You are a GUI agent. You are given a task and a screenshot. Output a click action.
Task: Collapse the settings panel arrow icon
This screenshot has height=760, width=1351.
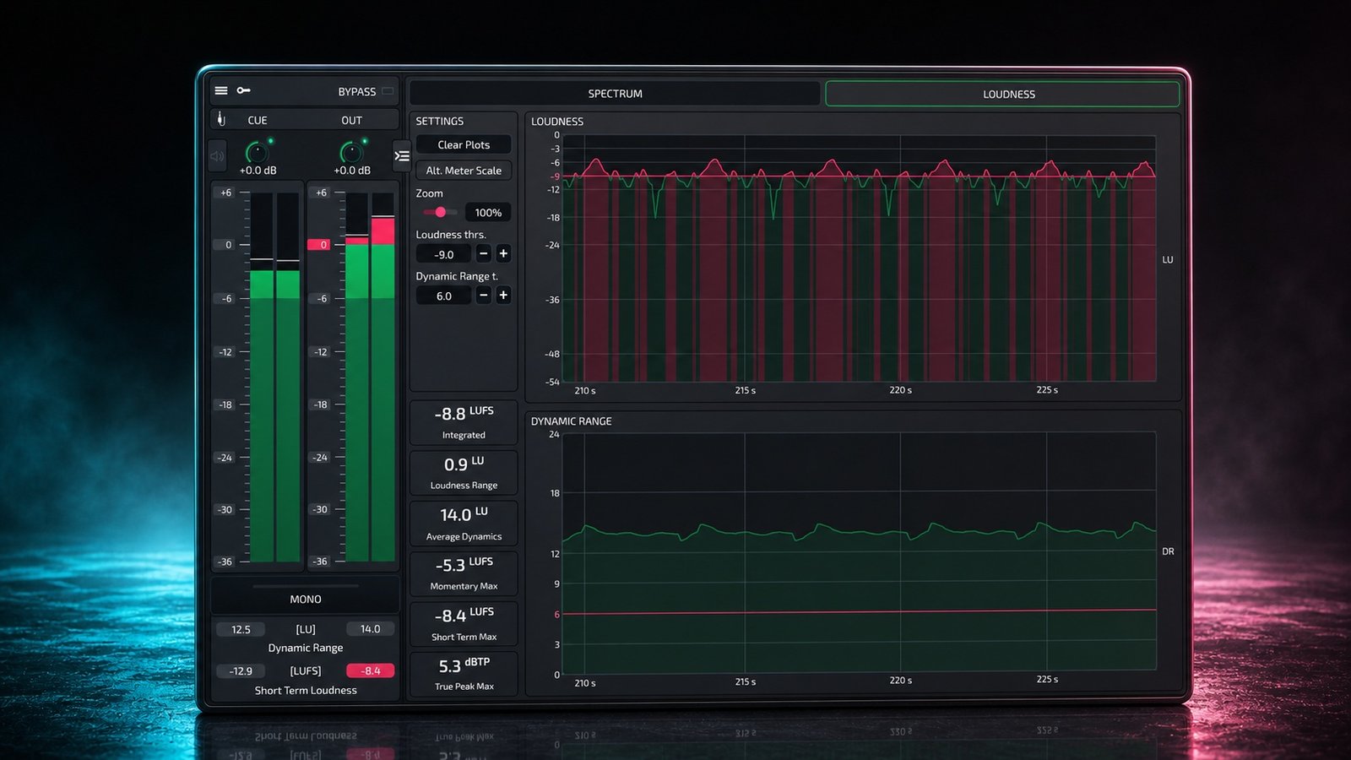pyautogui.click(x=402, y=155)
